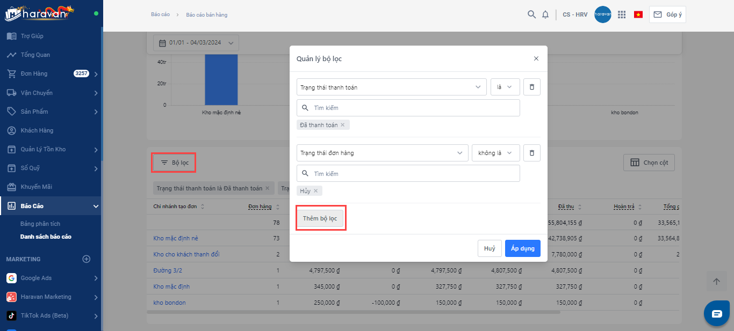This screenshot has width=734, height=331.
Task: Click the scroll-to-top arrow button
Action: (716, 282)
